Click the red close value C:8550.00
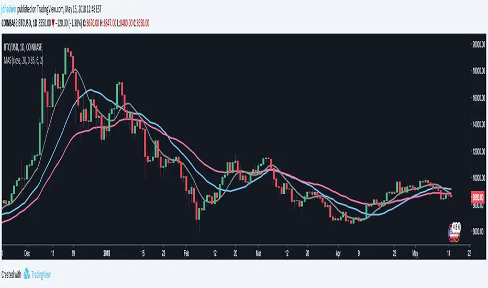 click(140, 23)
